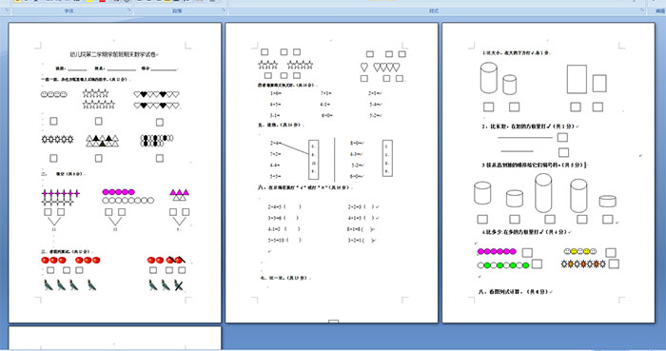Check the box under the large cylinder

tap(489, 107)
